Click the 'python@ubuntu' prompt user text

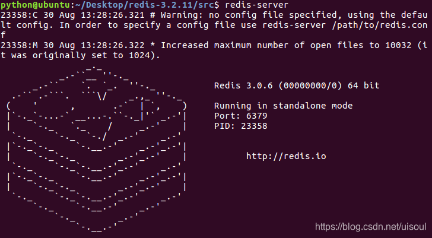click(x=36, y=5)
